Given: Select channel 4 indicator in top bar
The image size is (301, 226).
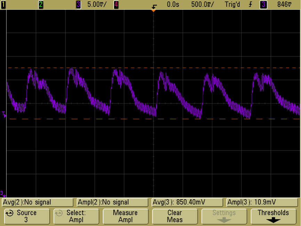Looking at the screenshot, I should [x=116, y=5].
